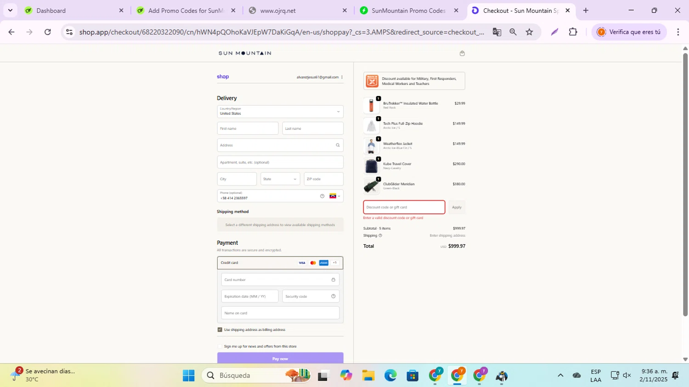The height and width of the screenshot is (387, 689).
Task: Click the Sun Mountain logo
Action: click(x=245, y=53)
